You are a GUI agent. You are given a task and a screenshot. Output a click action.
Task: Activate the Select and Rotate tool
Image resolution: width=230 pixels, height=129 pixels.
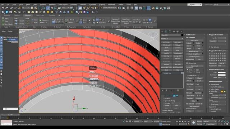(x=52, y=8)
